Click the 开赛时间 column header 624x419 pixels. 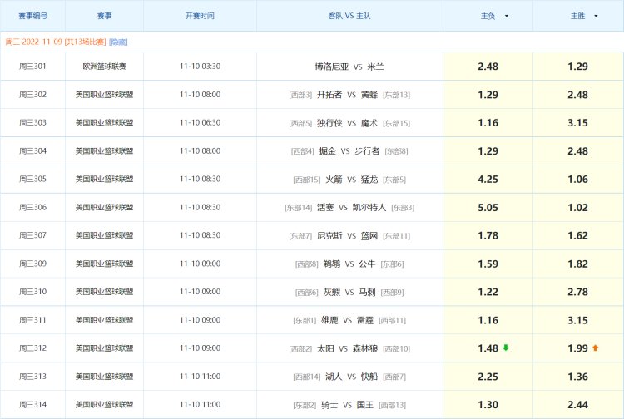tap(200, 16)
